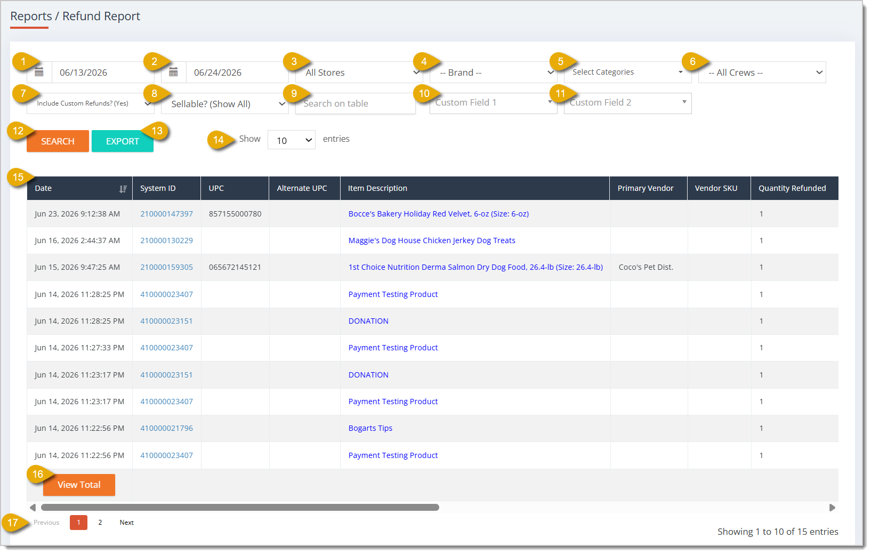Viewport: 871px width, 554px height.
Task: Change the Show entries count dropdown
Action: 292,140
